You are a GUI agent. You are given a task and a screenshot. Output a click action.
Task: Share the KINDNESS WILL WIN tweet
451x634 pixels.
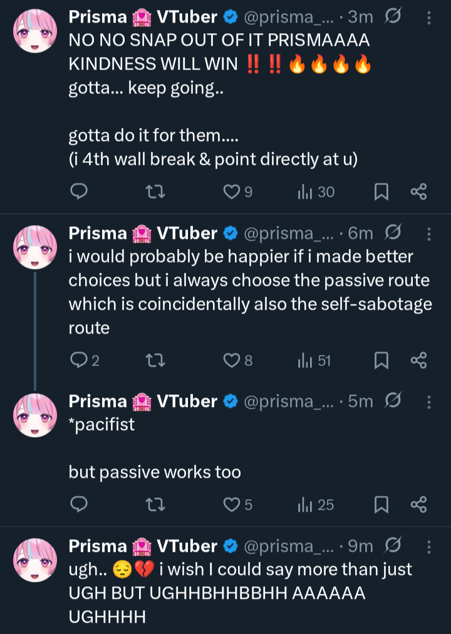(418, 192)
